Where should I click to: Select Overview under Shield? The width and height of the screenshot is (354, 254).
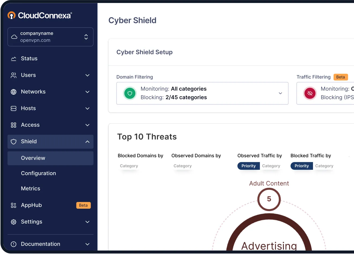50,158
